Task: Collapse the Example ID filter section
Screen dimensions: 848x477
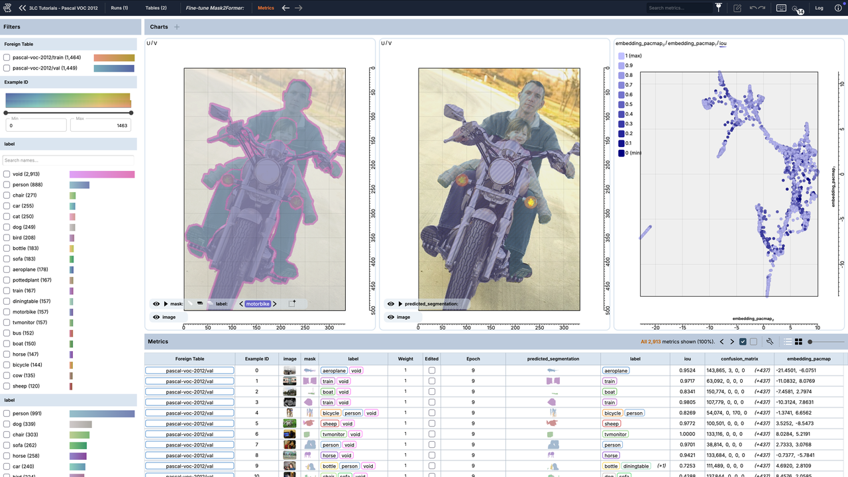Action: [68, 82]
